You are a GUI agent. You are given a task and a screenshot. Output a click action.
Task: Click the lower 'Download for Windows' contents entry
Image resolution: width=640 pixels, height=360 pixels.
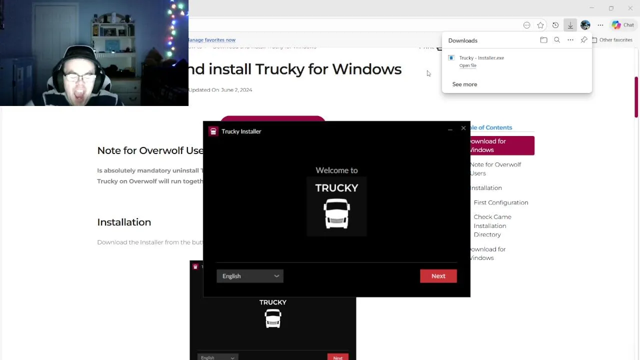click(x=487, y=253)
